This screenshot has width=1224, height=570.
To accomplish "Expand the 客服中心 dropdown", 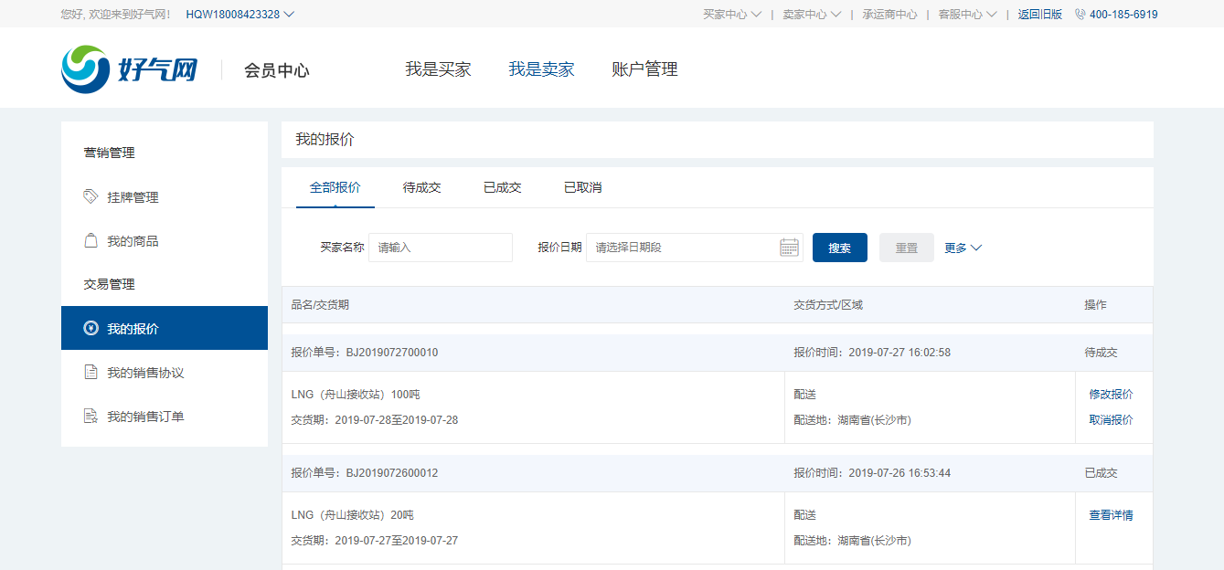I will pos(967,14).
